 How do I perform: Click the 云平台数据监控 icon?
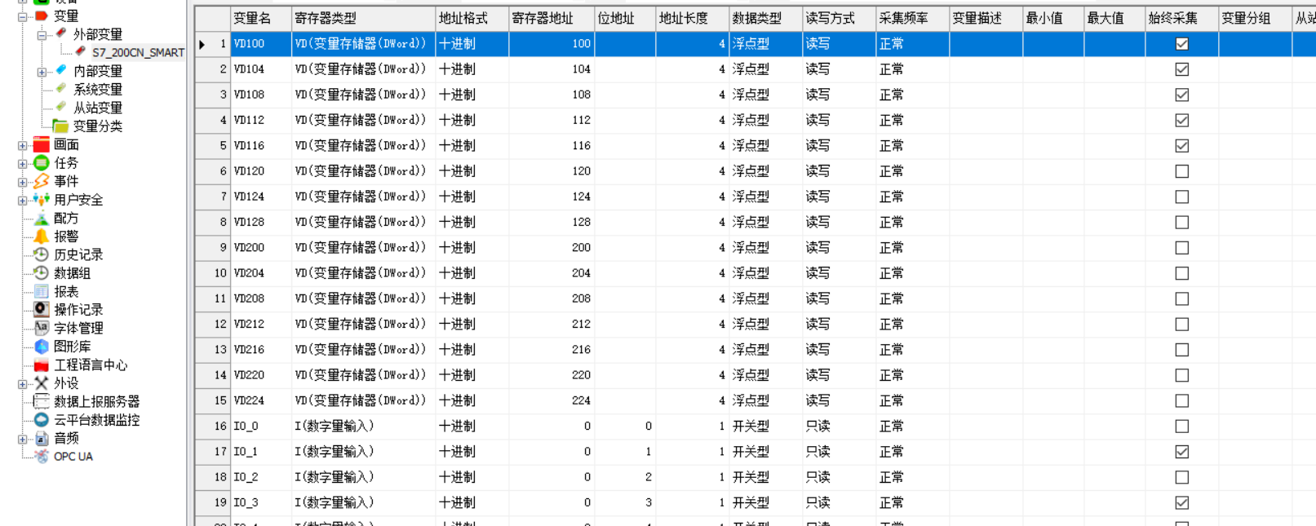42,420
